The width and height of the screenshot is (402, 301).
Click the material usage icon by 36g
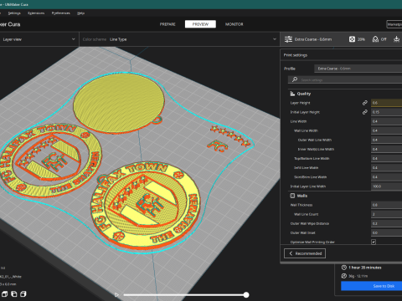(x=344, y=276)
